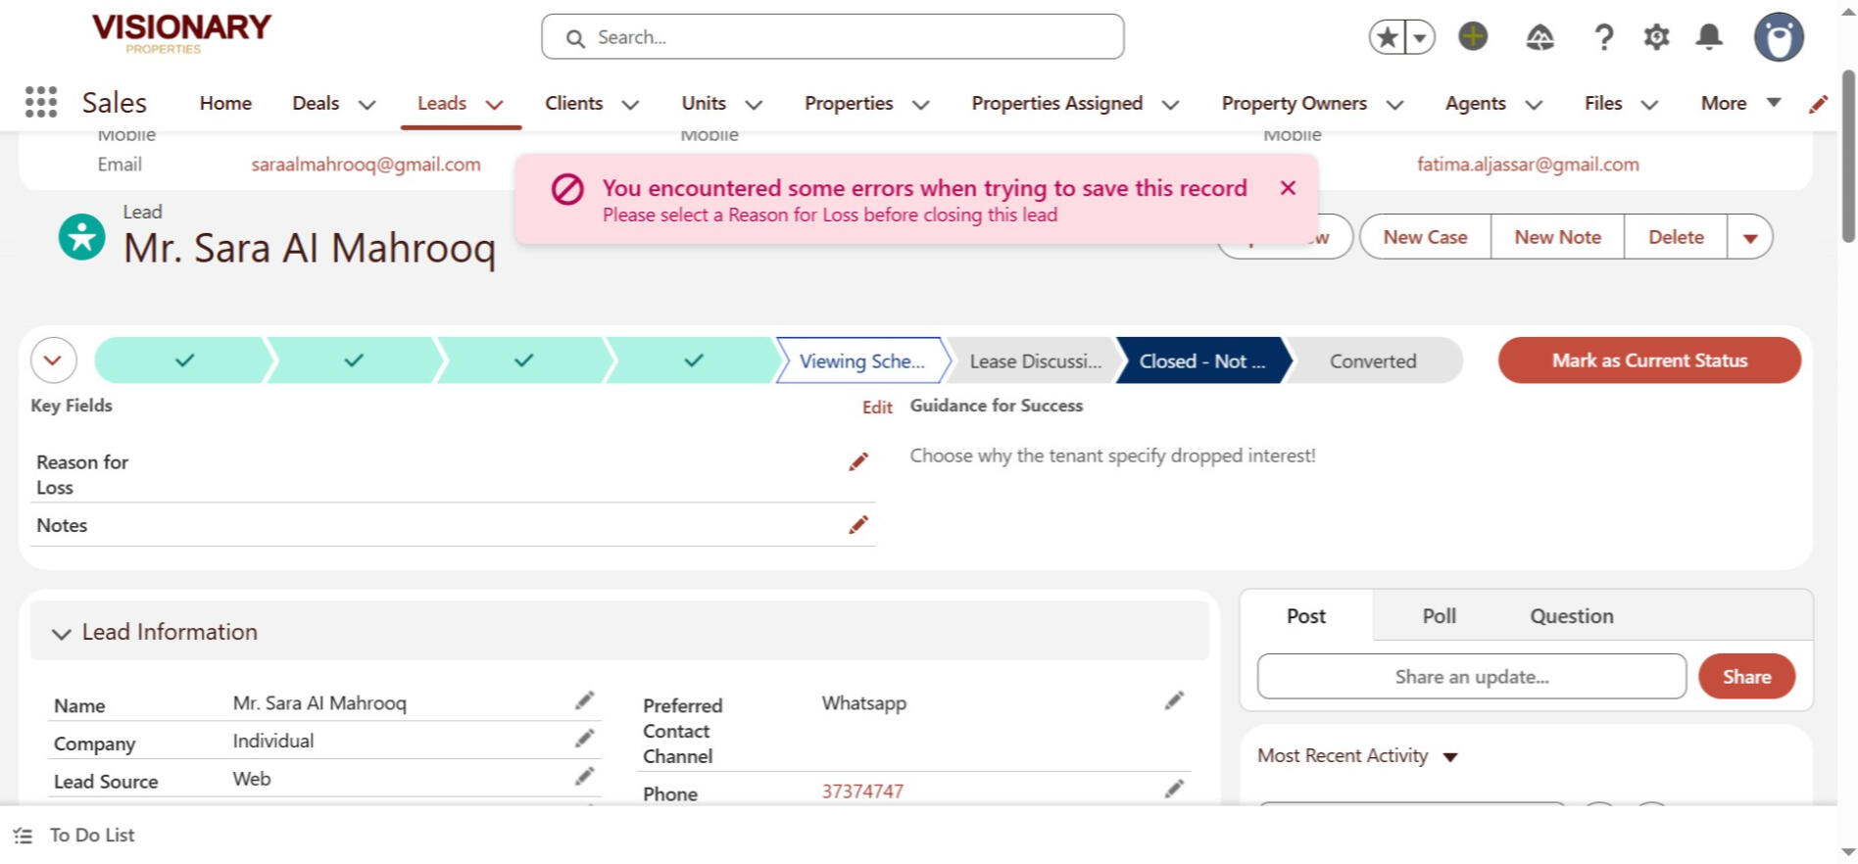Click the New Case button
This screenshot has height=864, width=1858.
[x=1425, y=237]
